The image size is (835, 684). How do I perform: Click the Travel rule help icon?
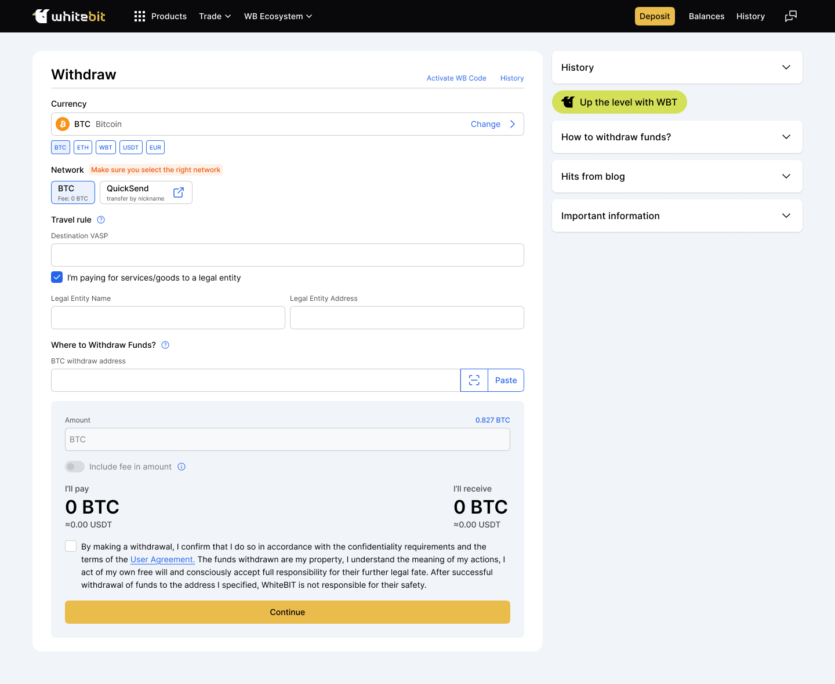coord(101,220)
